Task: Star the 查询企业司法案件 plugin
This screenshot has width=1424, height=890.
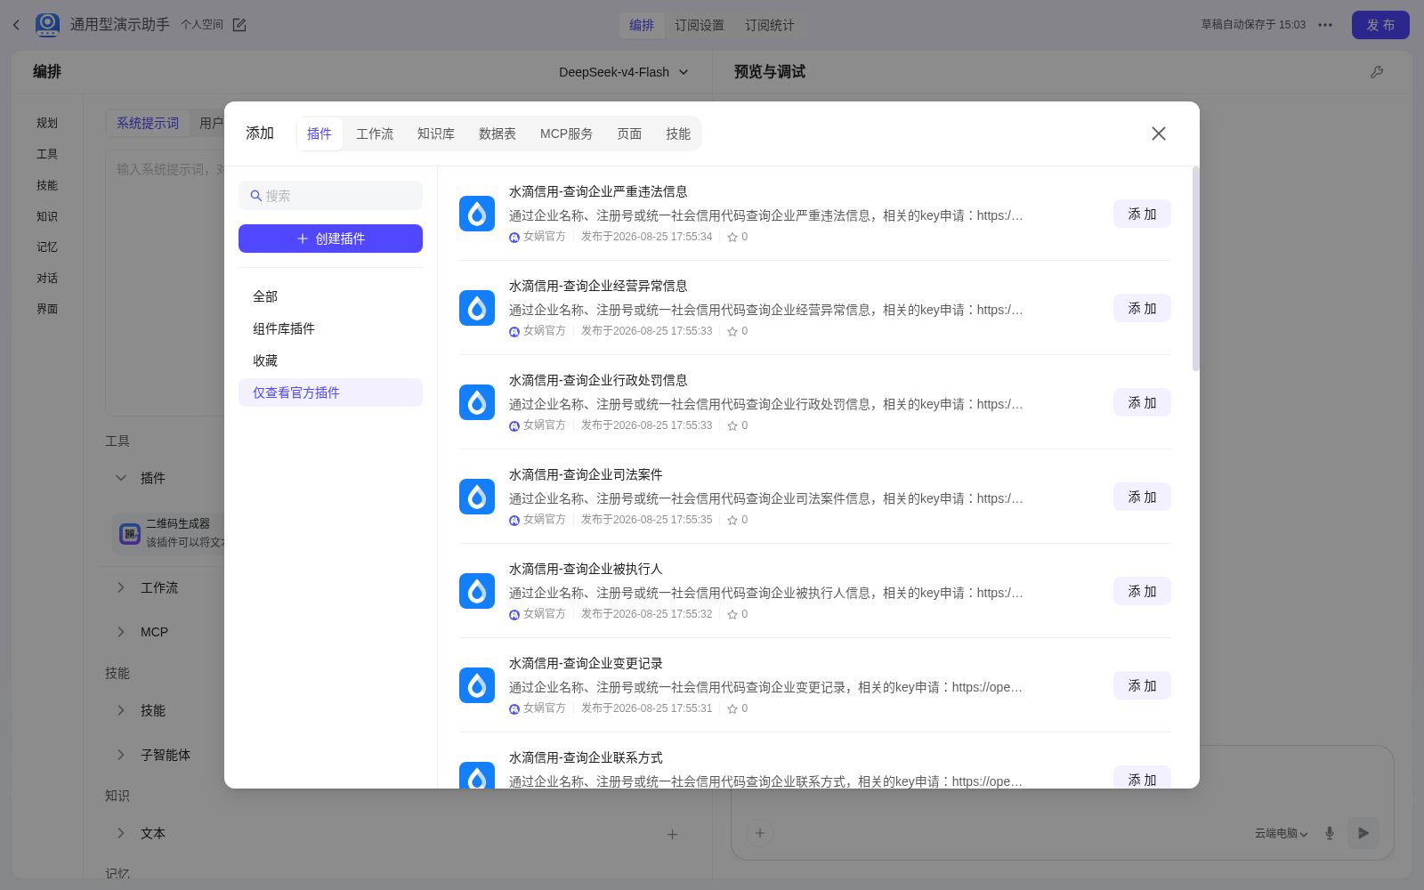Action: (x=732, y=520)
